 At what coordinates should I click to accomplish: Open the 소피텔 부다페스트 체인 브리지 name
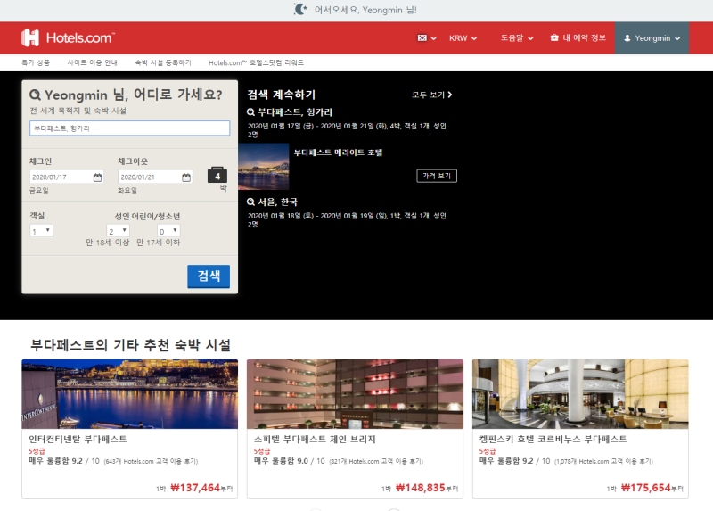315,439
